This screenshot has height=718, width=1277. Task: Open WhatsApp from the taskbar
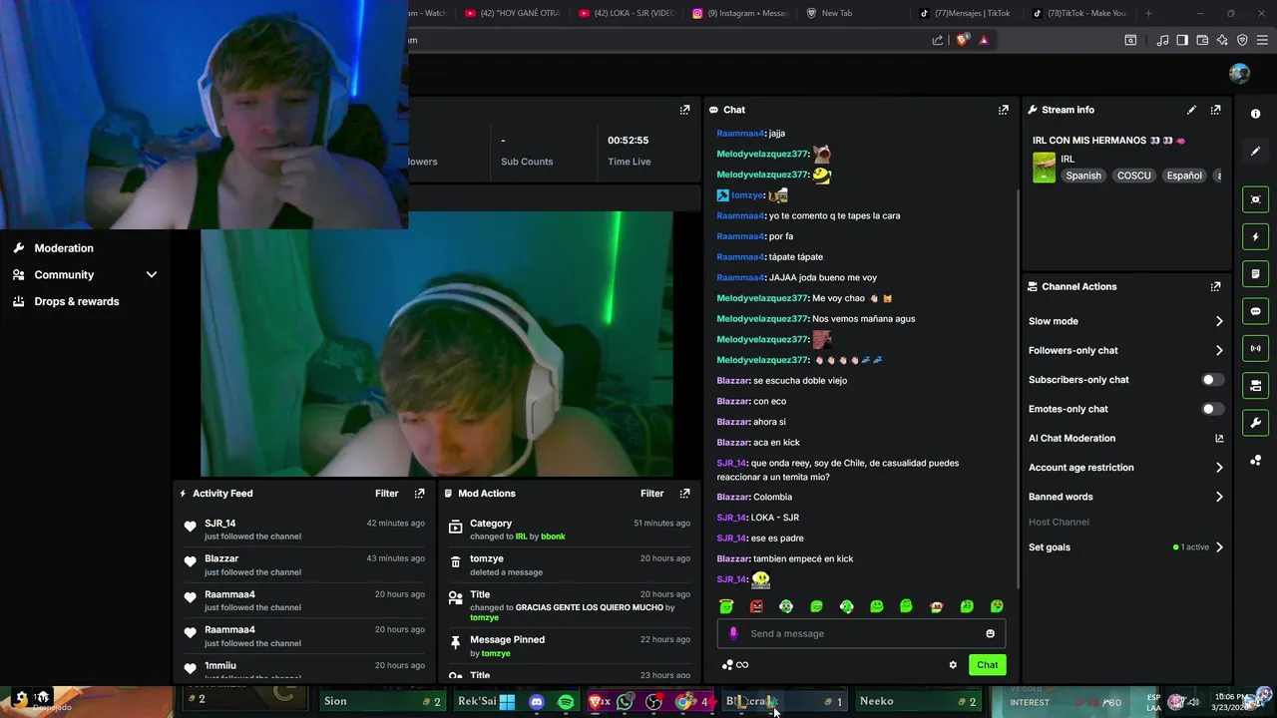click(x=625, y=702)
